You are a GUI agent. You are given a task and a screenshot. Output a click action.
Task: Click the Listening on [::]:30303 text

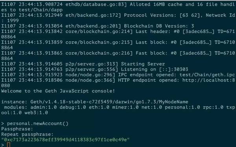[155, 69]
